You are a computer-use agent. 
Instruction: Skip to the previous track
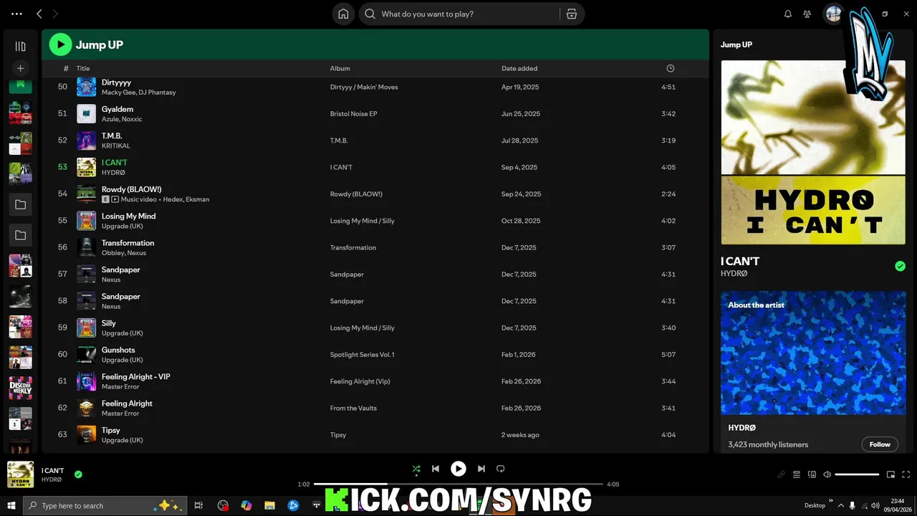[435, 469]
